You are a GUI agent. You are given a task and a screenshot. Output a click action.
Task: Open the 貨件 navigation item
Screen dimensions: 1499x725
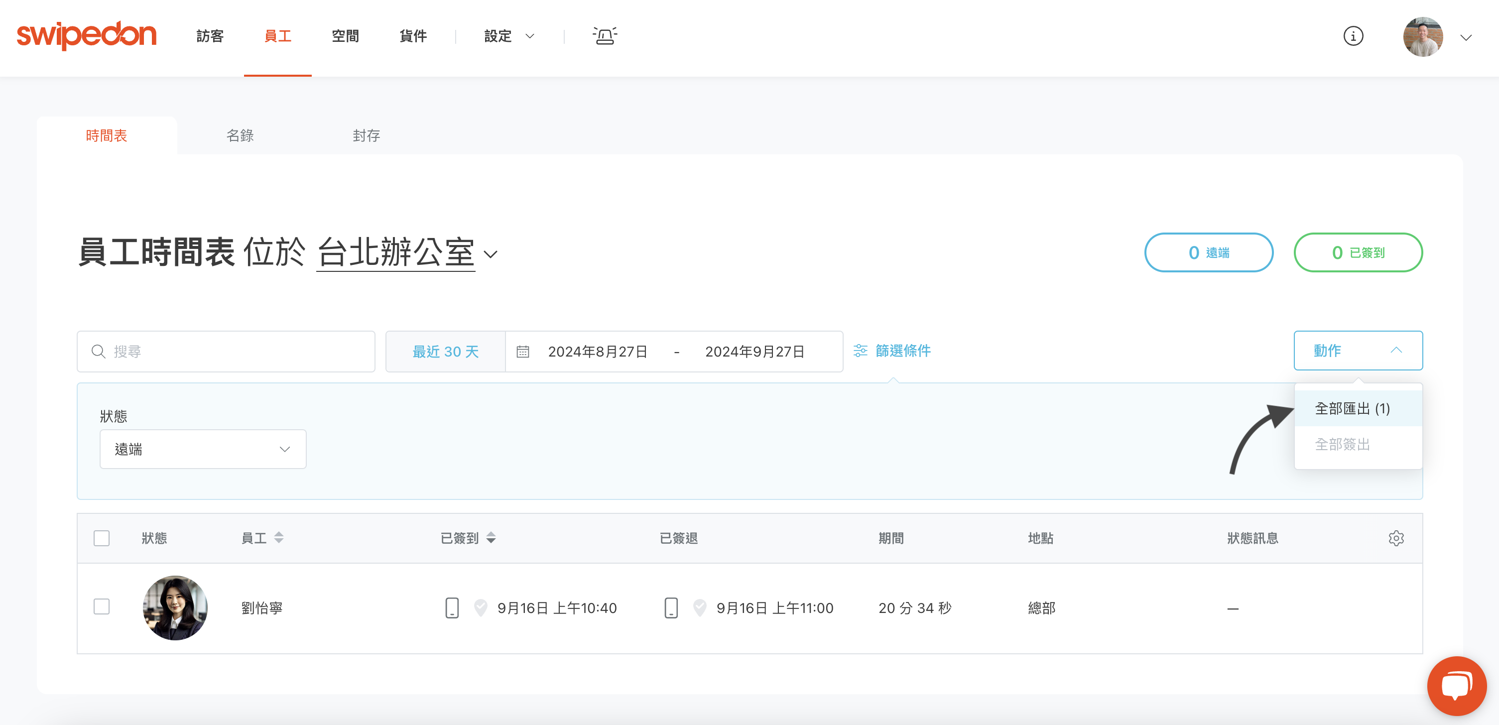point(413,36)
